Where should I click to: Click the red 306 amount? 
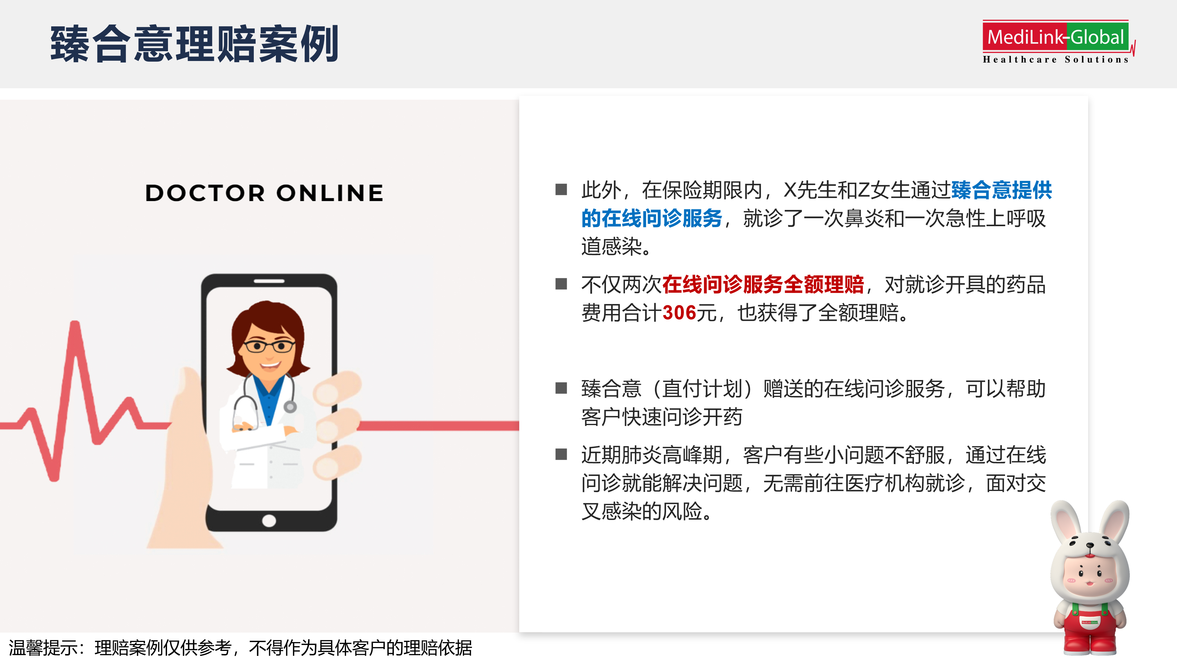pyautogui.click(x=680, y=313)
